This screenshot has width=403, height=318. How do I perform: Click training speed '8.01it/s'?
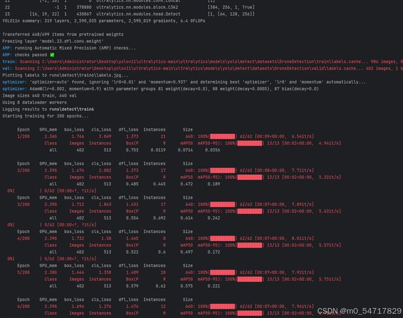click(x=302, y=239)
